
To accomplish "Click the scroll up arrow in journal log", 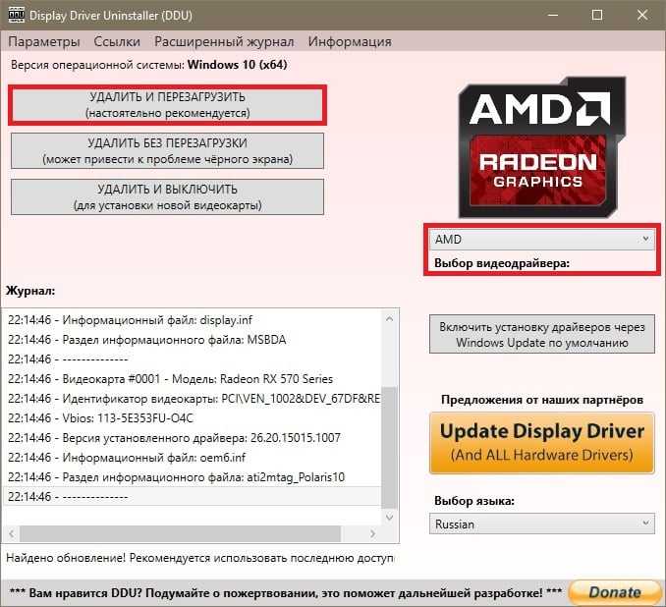I will 390,319.
